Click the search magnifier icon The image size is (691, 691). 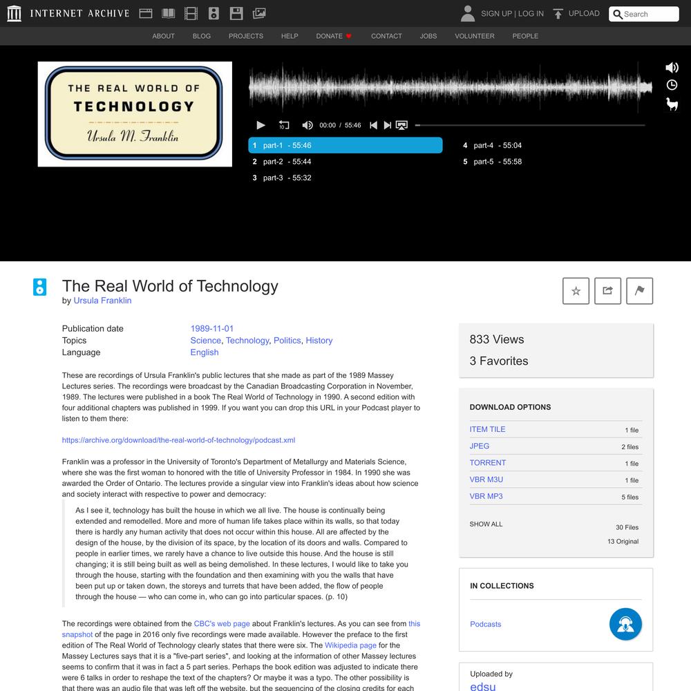(618, 14)
